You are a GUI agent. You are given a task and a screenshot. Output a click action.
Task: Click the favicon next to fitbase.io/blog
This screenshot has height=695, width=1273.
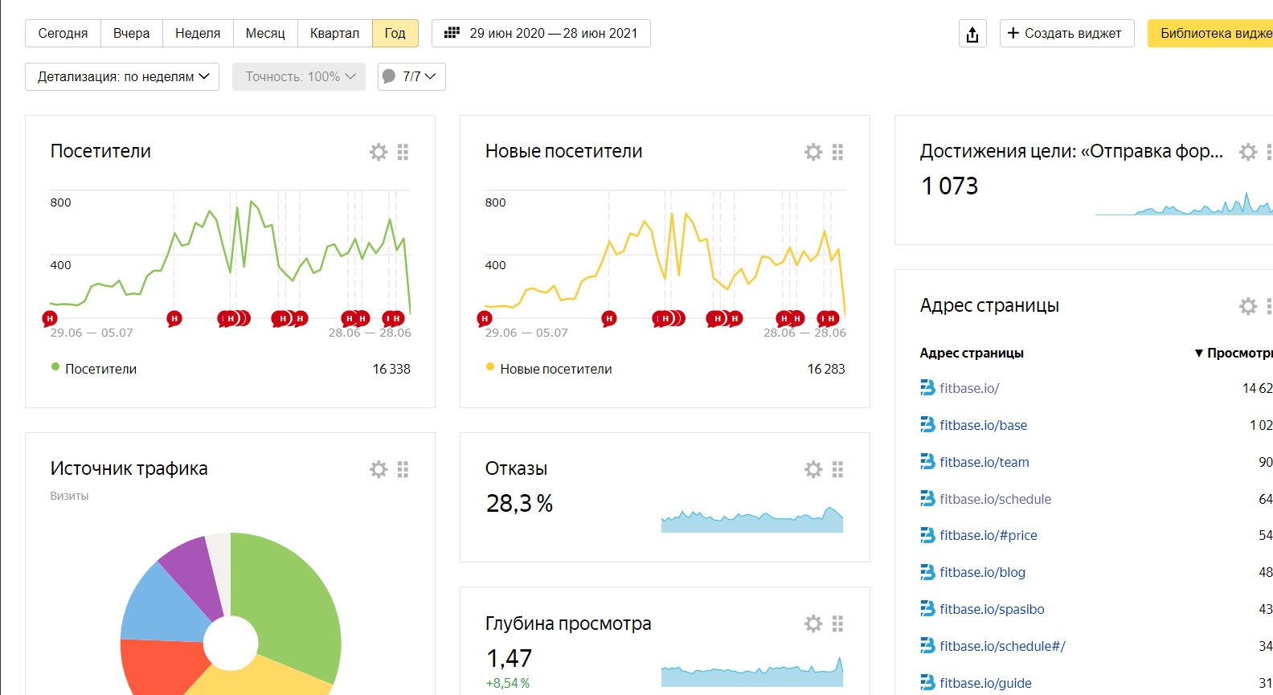click(927, 572)
